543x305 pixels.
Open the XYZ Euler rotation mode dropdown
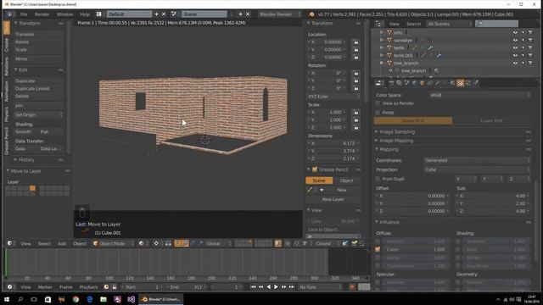333,97
